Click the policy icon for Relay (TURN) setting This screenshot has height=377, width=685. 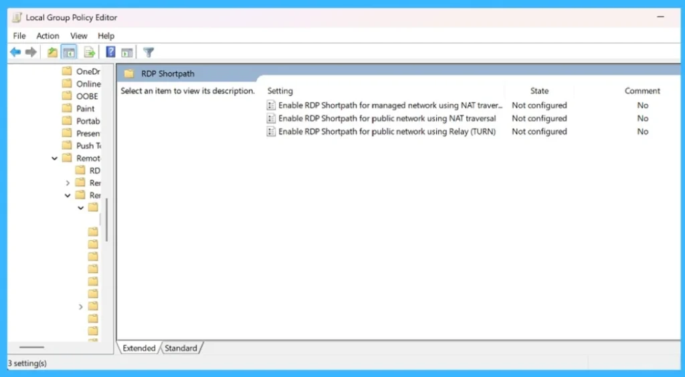(272, 131)
